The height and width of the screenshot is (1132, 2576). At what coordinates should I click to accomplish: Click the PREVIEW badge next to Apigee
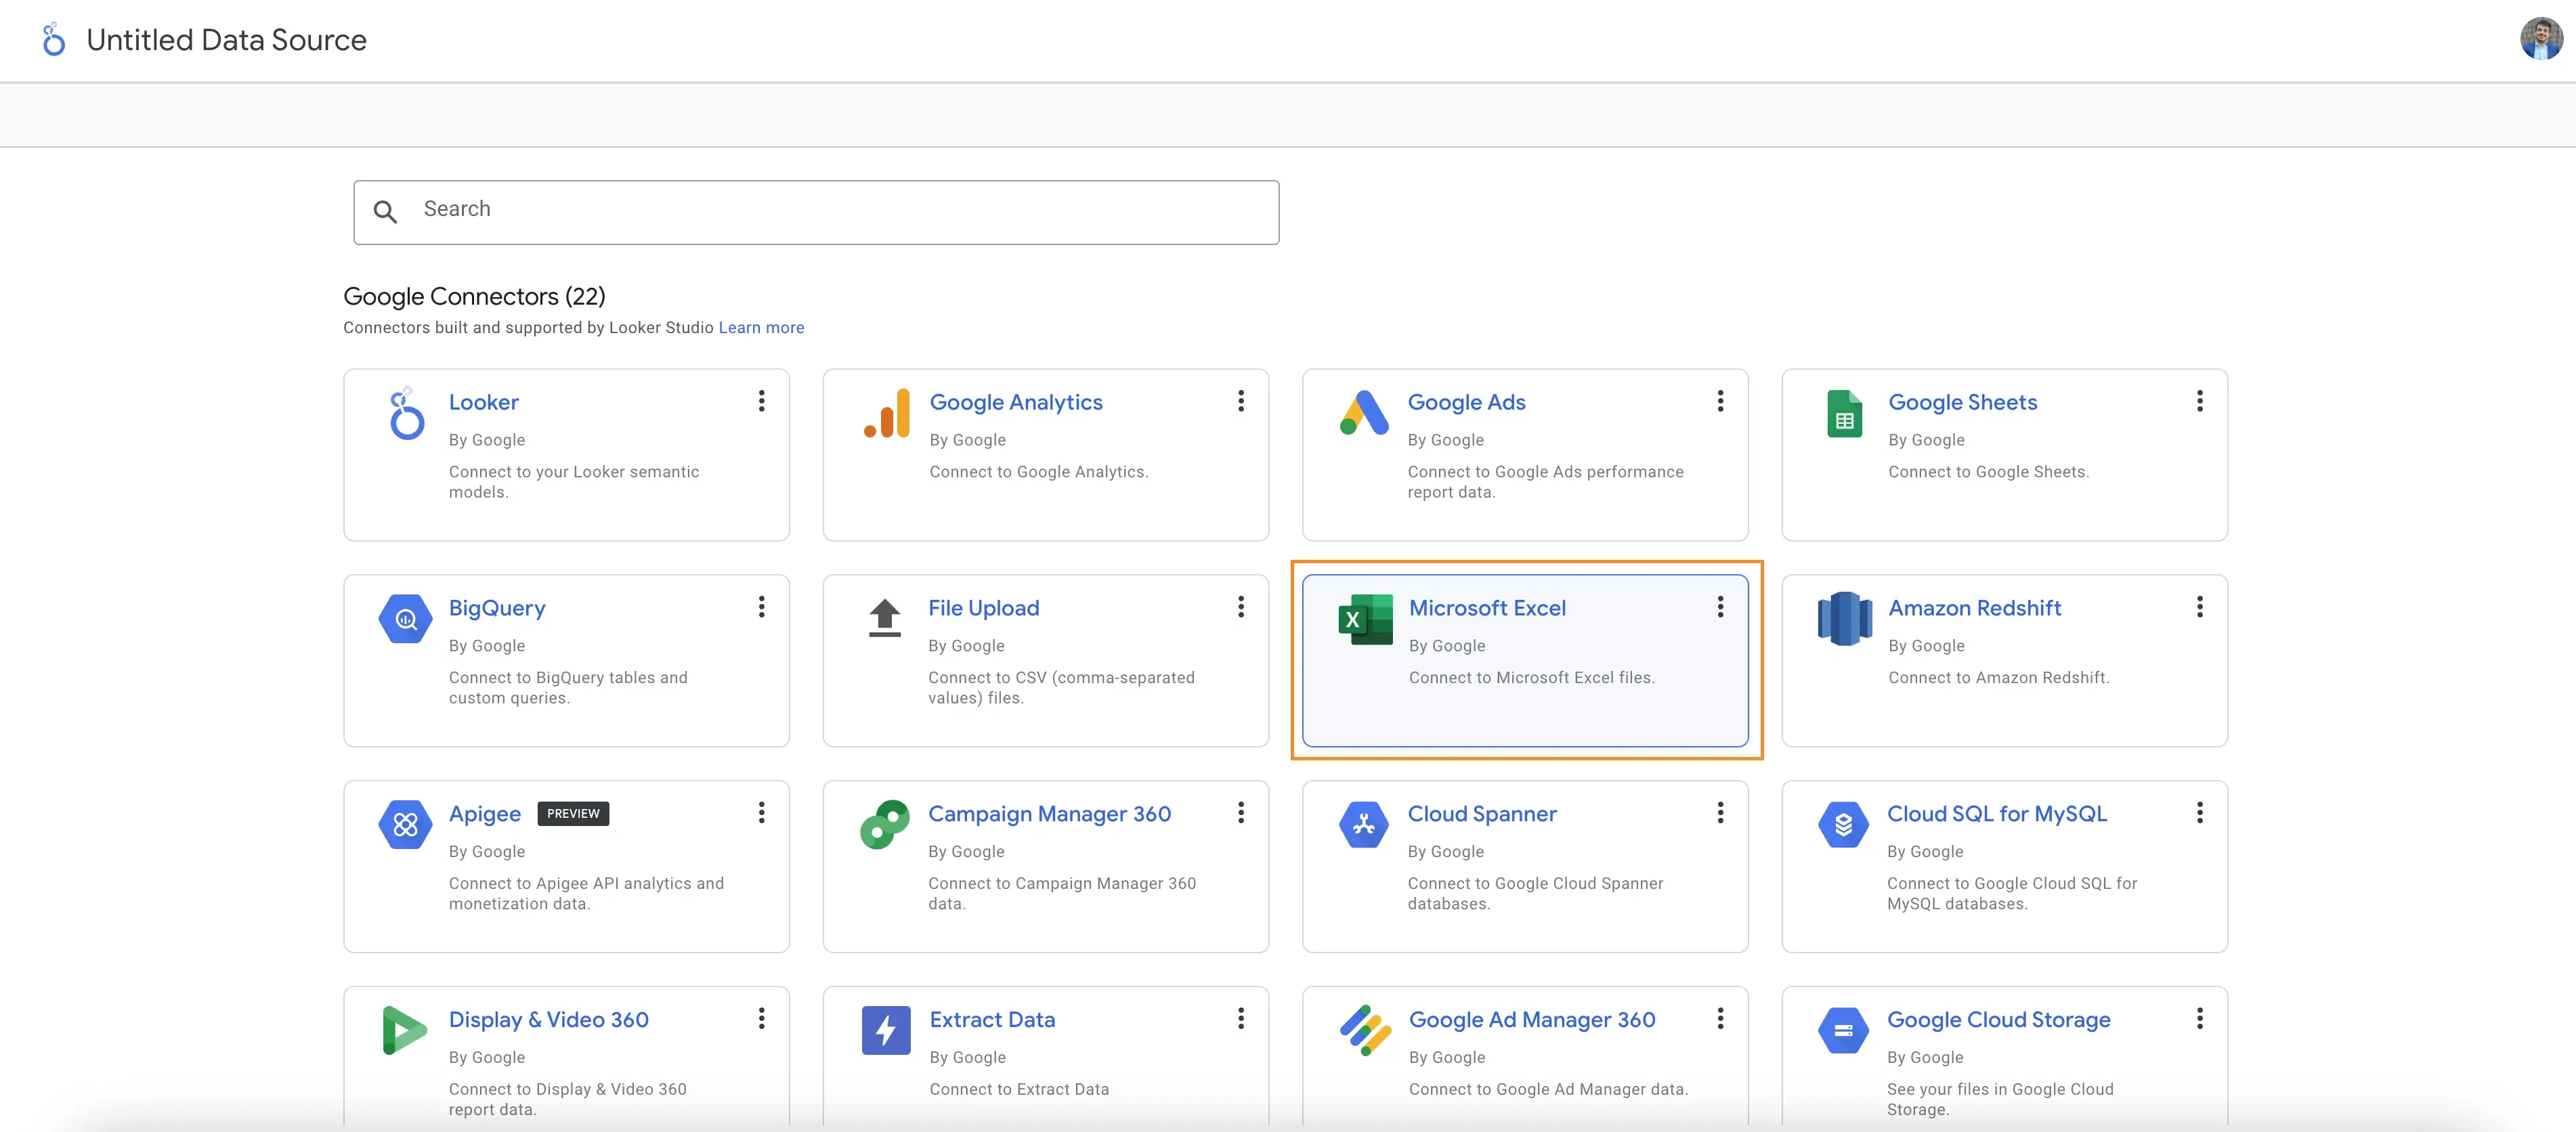click(573, 814)
